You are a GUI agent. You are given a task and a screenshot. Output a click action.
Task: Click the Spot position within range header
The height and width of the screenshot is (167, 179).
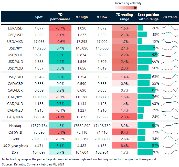148,17
